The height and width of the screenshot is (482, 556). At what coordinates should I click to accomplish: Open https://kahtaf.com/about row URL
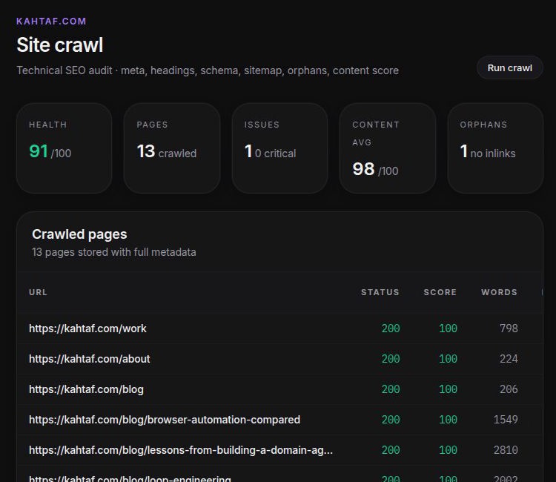90,359
